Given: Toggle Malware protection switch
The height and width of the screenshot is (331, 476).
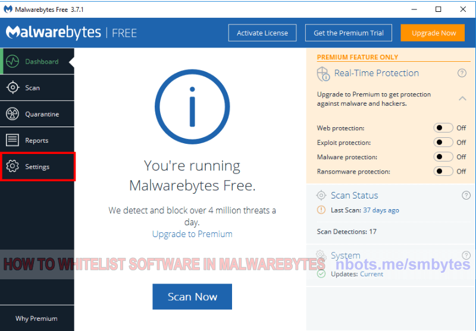Looking at the screenshot, I should pyautogui.click(x=443, y=157).
